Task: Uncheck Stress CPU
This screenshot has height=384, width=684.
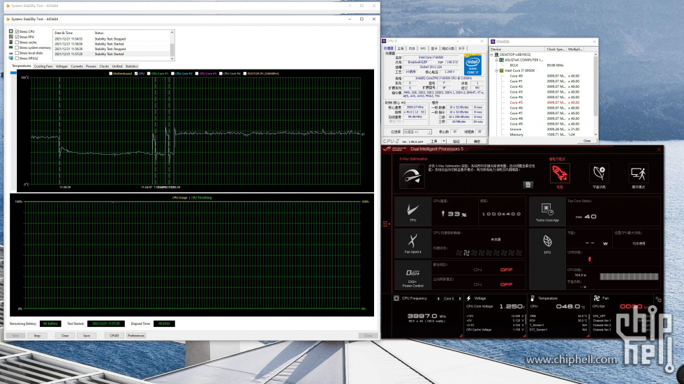Action: click(17, 31)
